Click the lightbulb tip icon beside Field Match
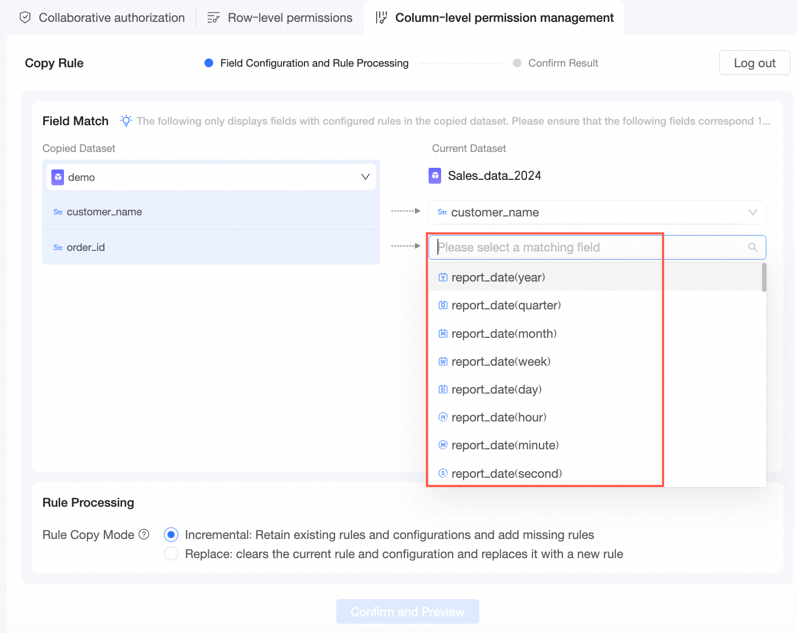Viewport: 797px width, 633px height. click(126, 121)
